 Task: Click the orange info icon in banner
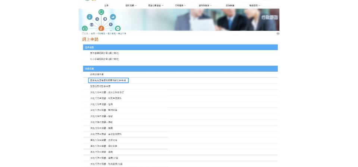coord(101,28)
